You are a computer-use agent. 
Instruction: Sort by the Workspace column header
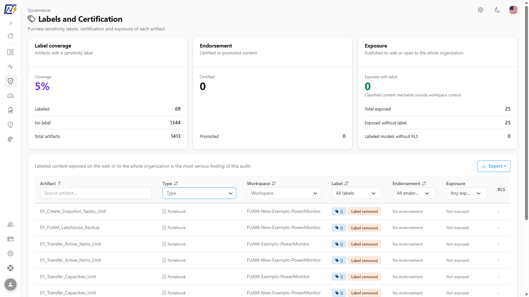[262, 183]
